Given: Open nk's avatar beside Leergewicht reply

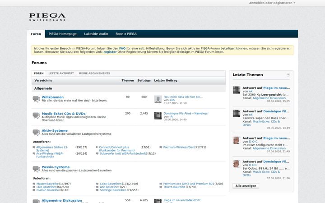Looking at the screenshot, I should tap(236, 90).
